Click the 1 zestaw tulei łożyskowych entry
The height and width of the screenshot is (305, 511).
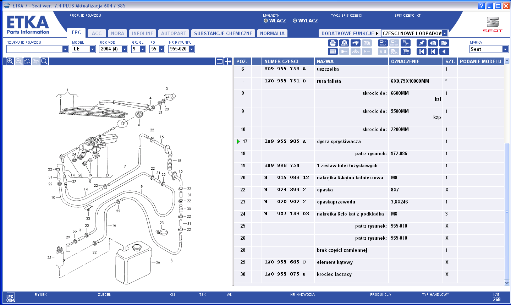pyautogui.click(x=347, y=166)
